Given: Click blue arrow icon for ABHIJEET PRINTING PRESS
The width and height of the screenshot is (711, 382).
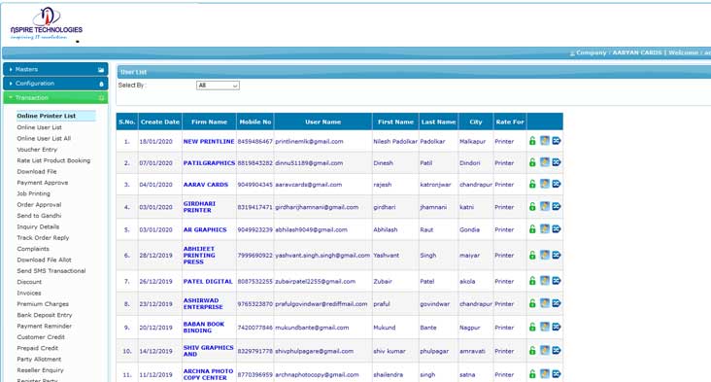Looking at the screenshot, I should 557,256.
